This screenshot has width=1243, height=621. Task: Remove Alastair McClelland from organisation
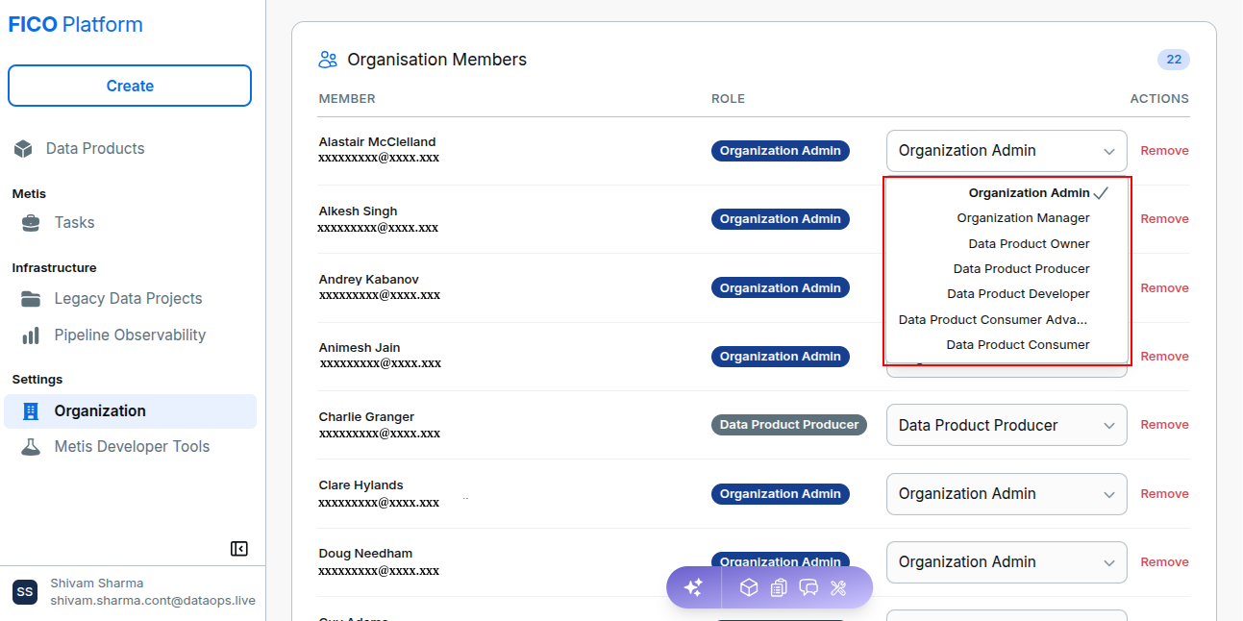pos(1164,151)
